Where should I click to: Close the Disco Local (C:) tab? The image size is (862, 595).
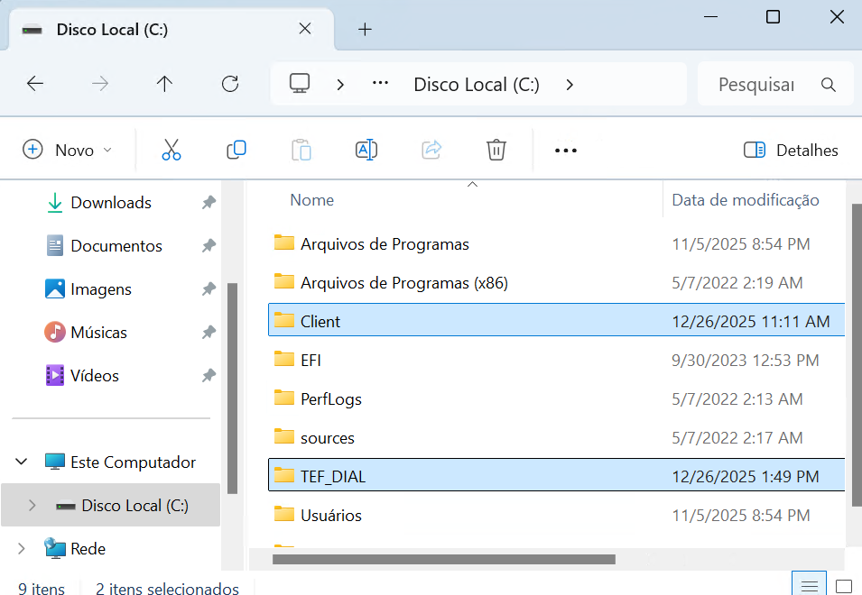coord(305,28)
